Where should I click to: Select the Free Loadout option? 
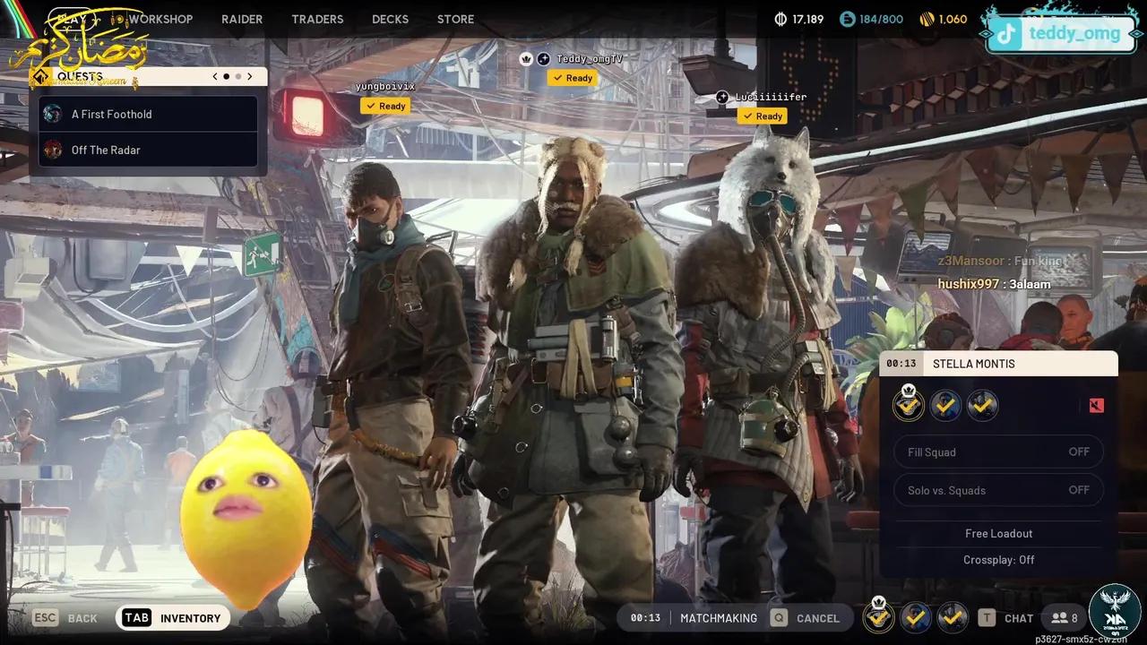point(998,533)
